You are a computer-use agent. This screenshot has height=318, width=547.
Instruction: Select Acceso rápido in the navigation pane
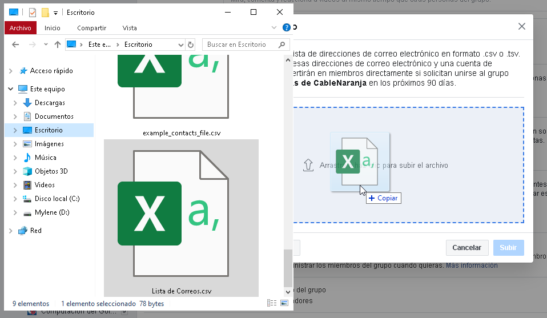[x=51, y=71]
